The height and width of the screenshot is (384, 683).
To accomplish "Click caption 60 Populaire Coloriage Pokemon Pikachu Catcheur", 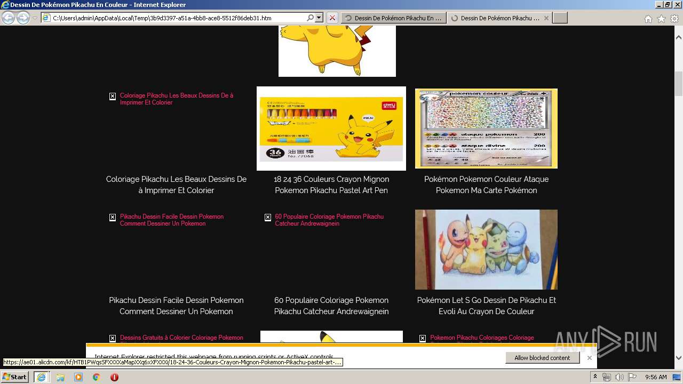I will coord(331,306).
